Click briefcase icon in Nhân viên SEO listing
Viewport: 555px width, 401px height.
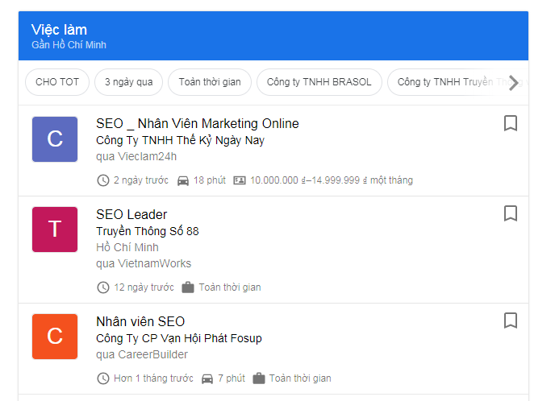click(259, 378)
